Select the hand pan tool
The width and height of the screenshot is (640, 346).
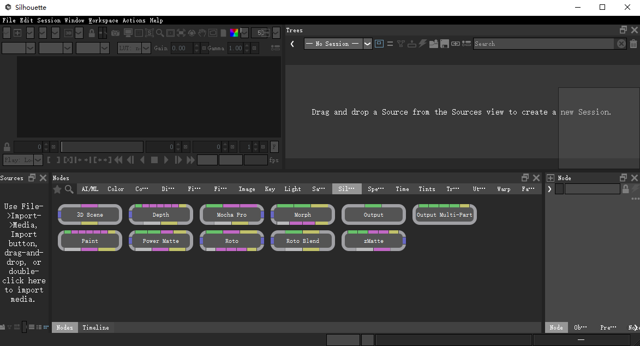pyautogui.click(x=202, y=33)
